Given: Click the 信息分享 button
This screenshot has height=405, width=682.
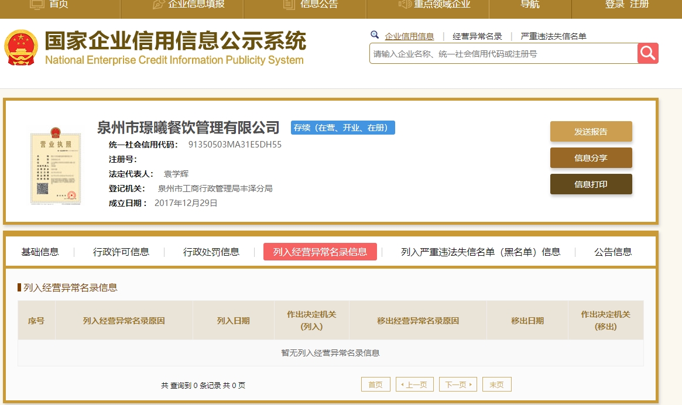Looking at the screenshot, I should pos(591,158).
